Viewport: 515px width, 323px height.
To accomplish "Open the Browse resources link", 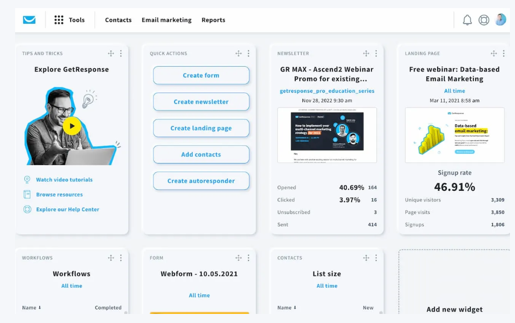I will pos(60,194).
